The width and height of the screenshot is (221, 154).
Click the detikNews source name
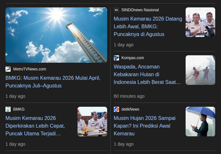point(130,109)
